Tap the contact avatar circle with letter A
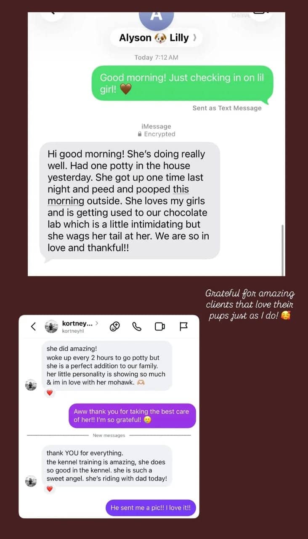The width and height of the screenshot is (308, 539). click(x=156, y=17)
